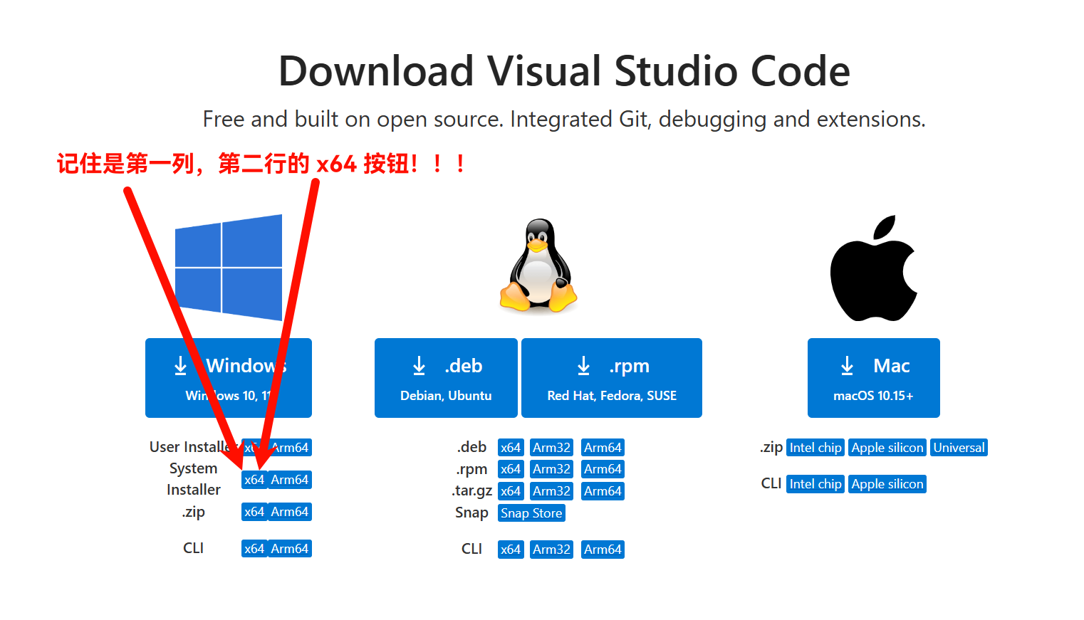Click the 'Free and built on open source' subtitle
1084x620 pixels.
point(564,119)
